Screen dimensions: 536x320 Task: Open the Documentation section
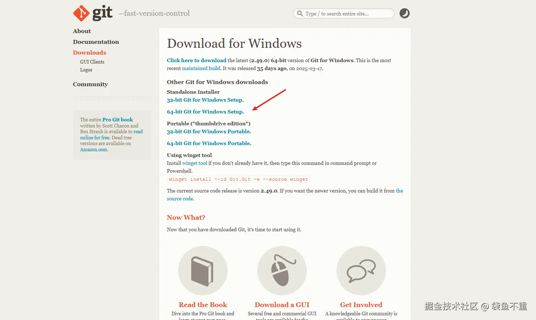coord(96,42)
